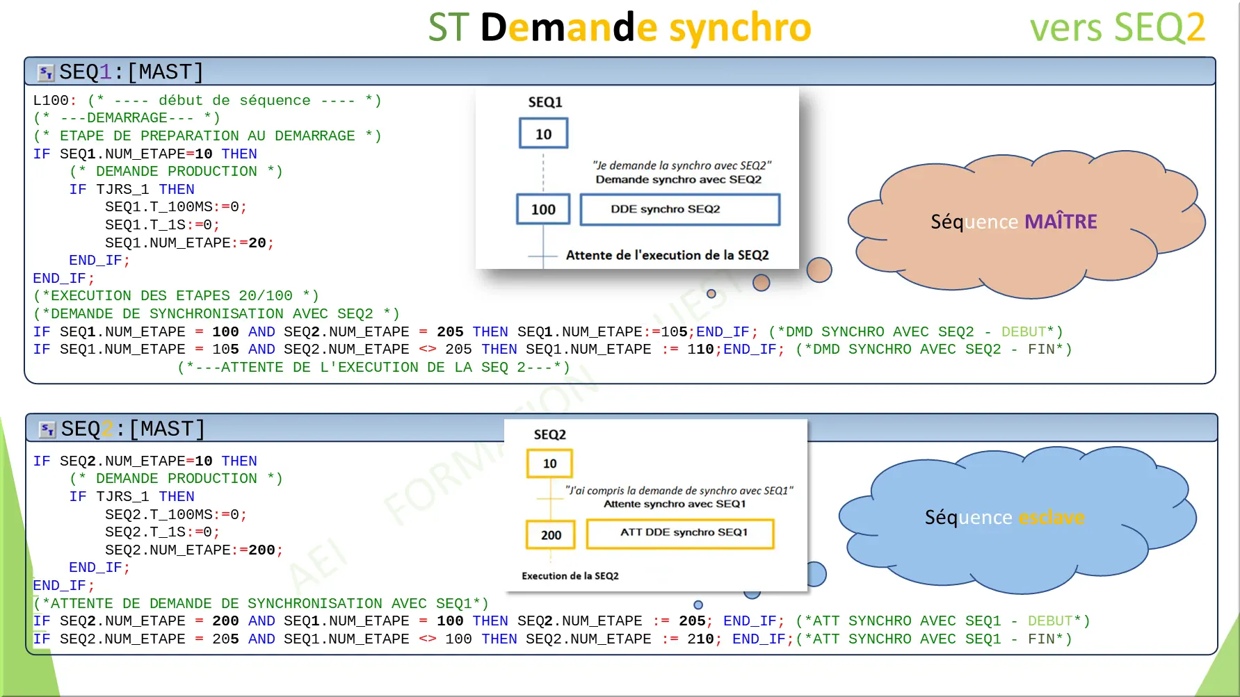Select step 10 in the SEQ2 diagram
Image resolution: width=1240 pixels, height=697 pixels.
pyautogui.click(x=549, y=463)
